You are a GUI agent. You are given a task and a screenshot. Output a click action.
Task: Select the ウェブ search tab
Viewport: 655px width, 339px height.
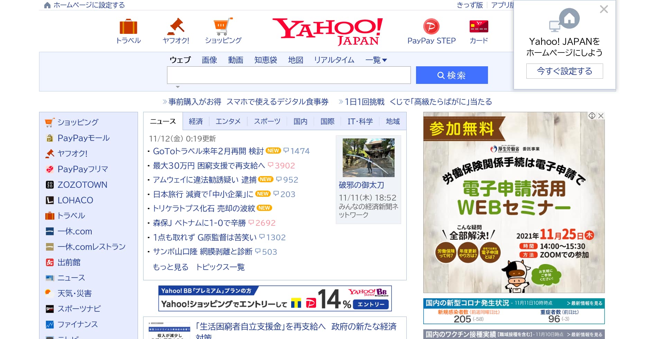click(x=180, y=60)
